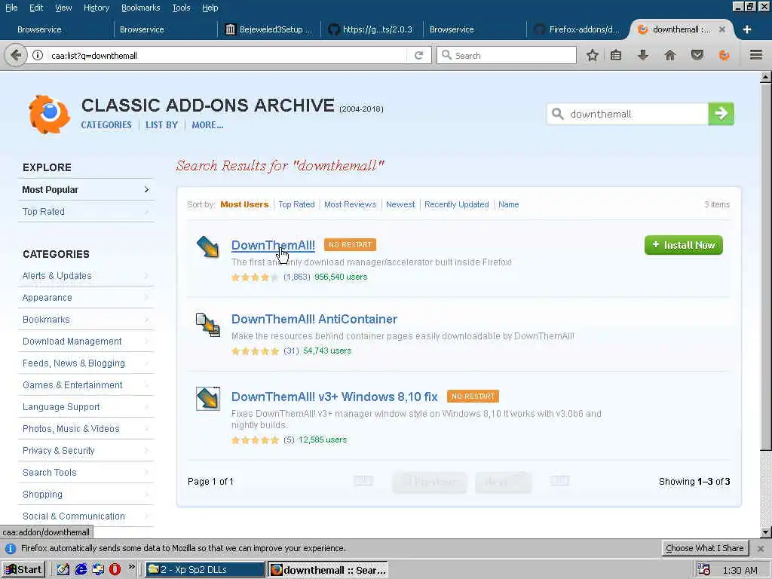The width and height of the screenshot is (772, 579).
Task: Show bookmarks list icon in toolbar
Action: tap(615, 55)
